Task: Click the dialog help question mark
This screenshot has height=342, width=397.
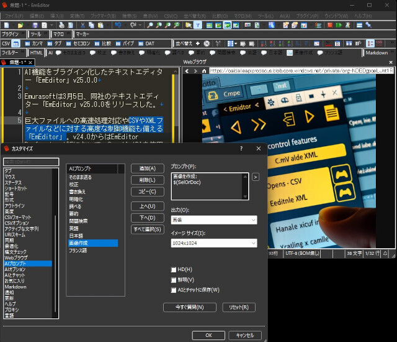Action: [241, 149]
